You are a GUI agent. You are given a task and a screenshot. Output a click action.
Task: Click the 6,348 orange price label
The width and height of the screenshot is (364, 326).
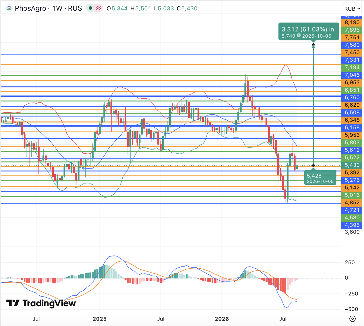coord(352,120)
